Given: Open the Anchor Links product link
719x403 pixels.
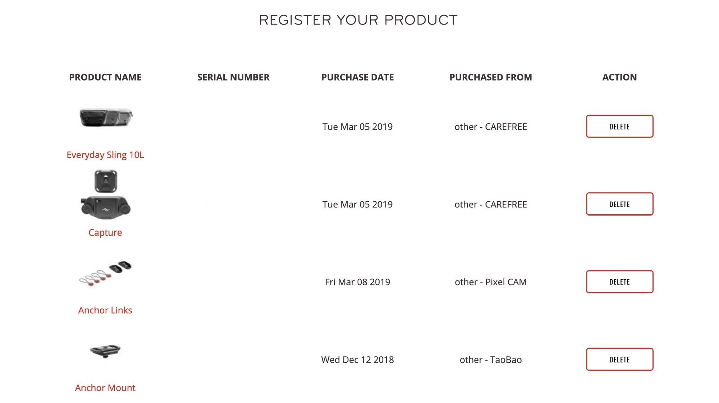Looking at the screenshot, I should [105, 310].
